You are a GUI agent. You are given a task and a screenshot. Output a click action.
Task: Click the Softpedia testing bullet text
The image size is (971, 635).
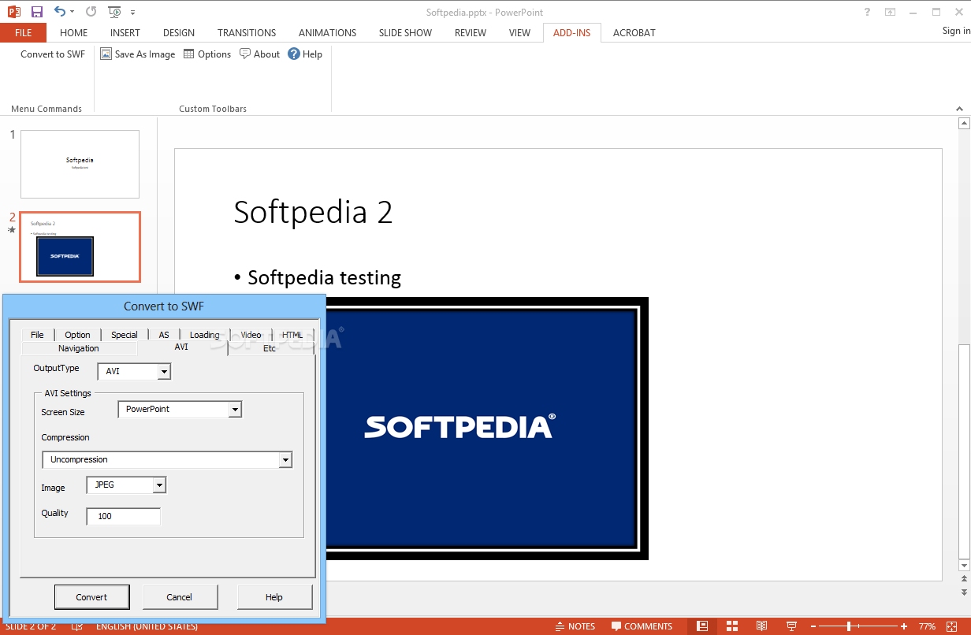[x=324, y=277]
